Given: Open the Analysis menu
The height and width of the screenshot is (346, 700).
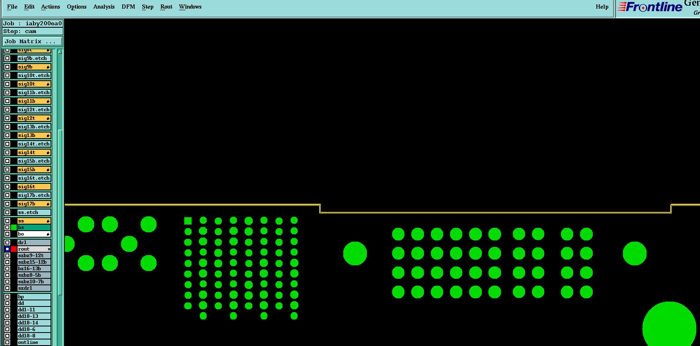Looking at the screenshot, I should 104,7.
